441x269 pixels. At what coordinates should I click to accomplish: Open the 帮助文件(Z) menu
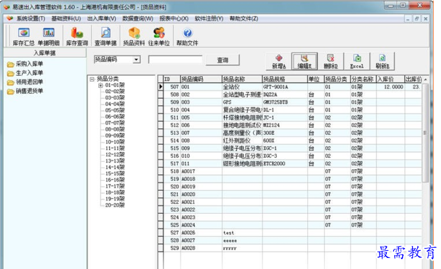pyautogui.click(x=244, y=18)
